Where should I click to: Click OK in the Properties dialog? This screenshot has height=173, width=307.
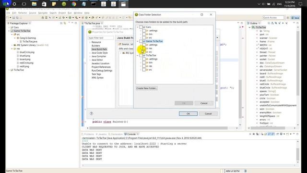(x=188, y=113)
